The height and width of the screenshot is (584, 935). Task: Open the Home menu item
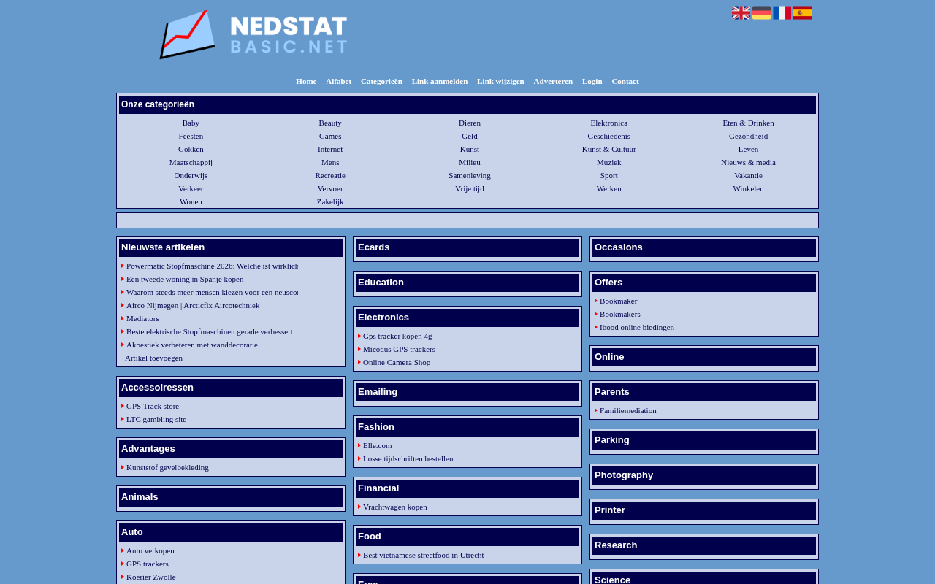[306, 81]
